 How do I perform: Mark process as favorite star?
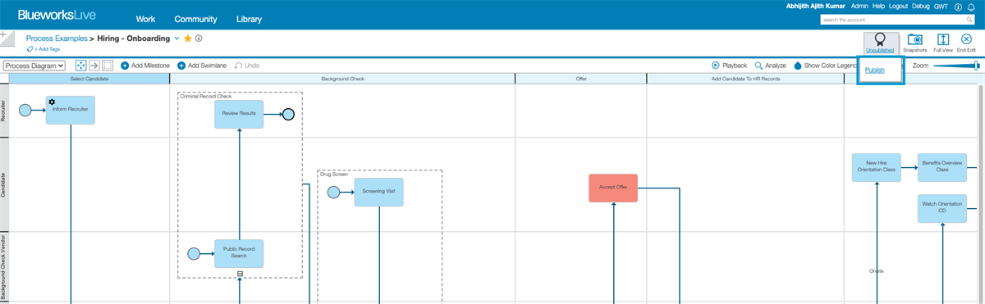188,38
